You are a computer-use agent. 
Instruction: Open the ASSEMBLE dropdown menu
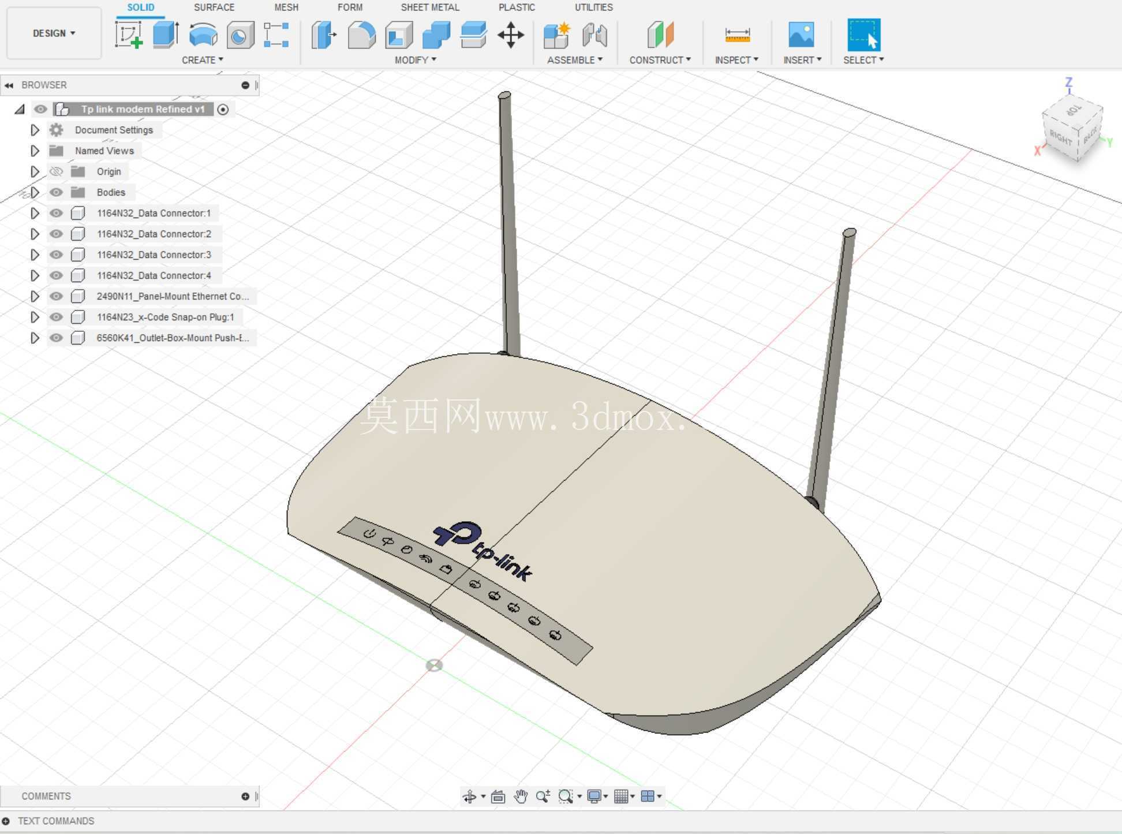575,60
